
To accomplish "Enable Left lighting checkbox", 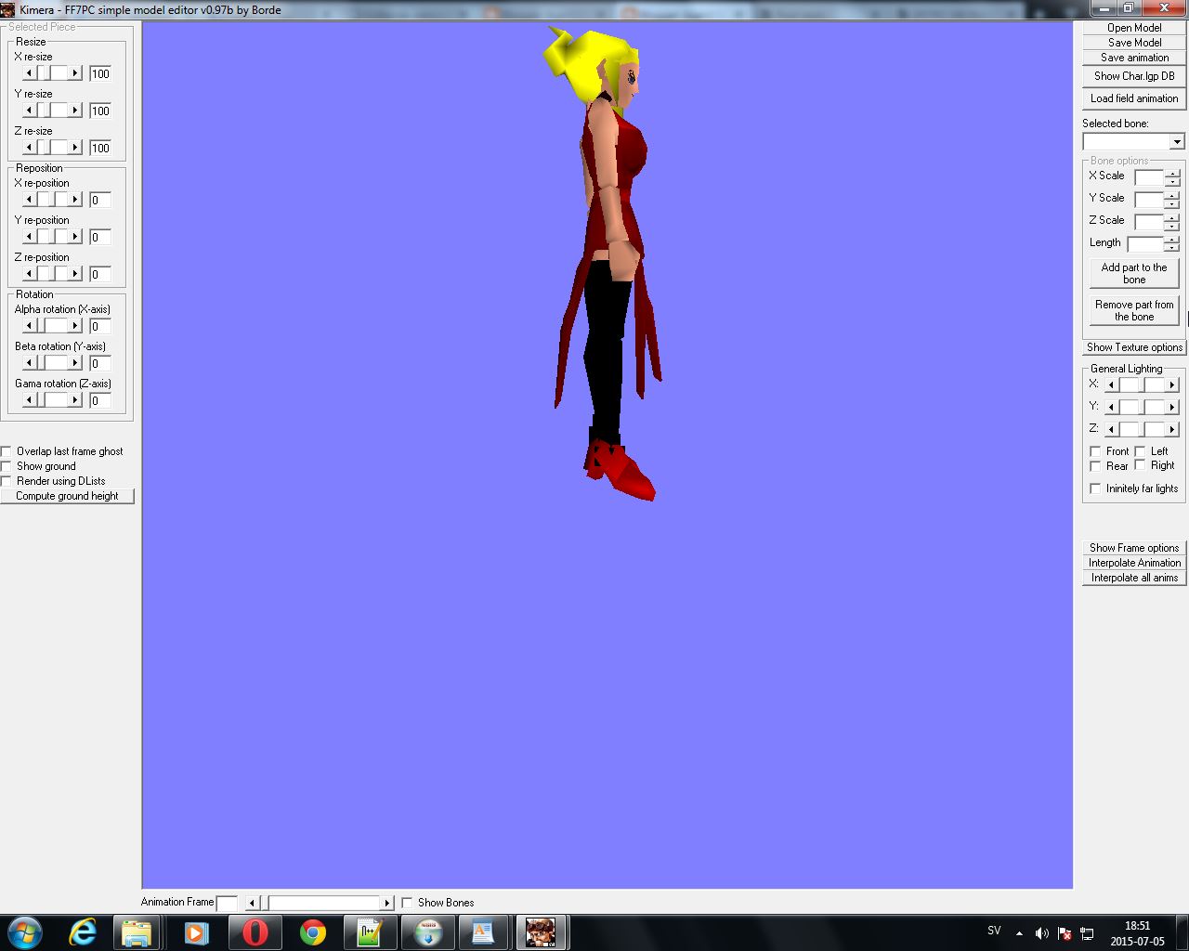I will point(1140,451).
